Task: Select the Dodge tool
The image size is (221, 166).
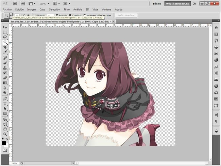Action: click(5, 93)
